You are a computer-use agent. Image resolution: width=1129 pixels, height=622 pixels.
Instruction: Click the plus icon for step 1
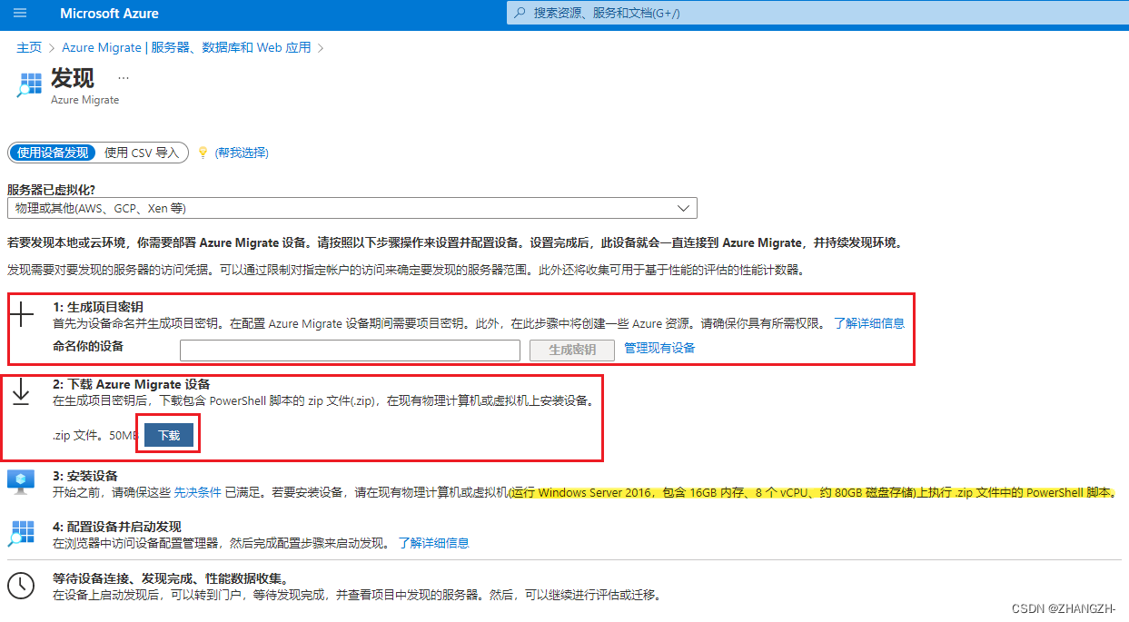[x=21, y=314]
